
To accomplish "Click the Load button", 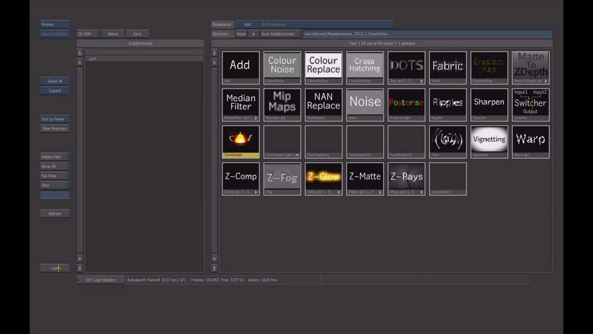I will coord(55,268).
